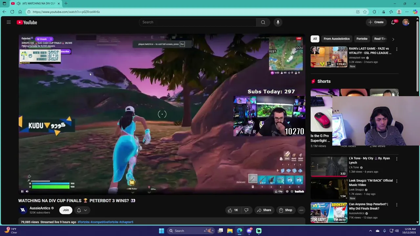This screenshot has height=236, width=420.
Task: Open Leek Snuggz I'M BACK thumbnail
Action: pyautogui.click(x=329, y=188)
